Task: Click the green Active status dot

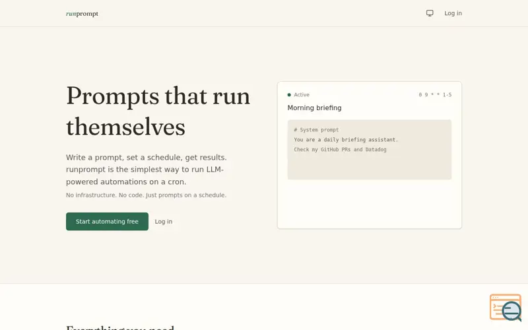Action: [x=289, y=94]
